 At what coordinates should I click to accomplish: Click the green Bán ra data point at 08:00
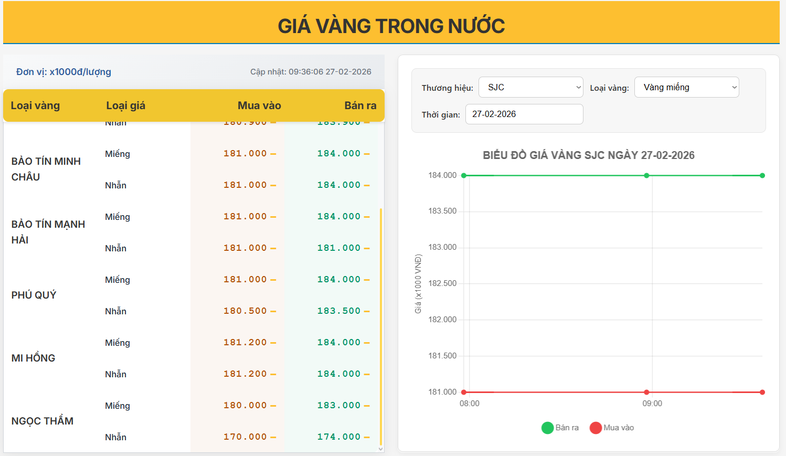pos(464,175)
